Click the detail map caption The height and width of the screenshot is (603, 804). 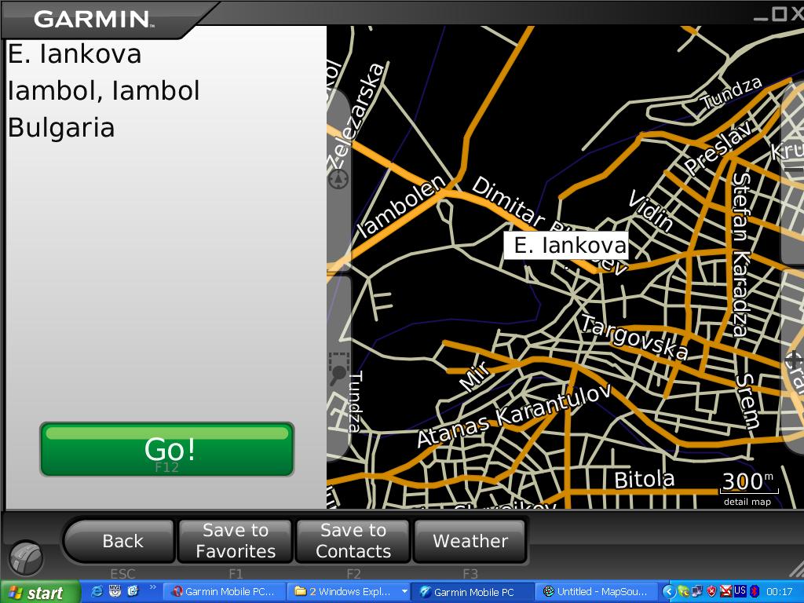747,502
